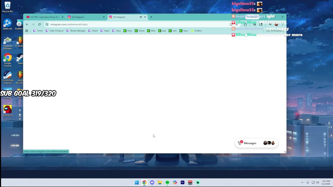333x187 pixels.
Task: Open the volume control in tray
Action: pos(317,183)
